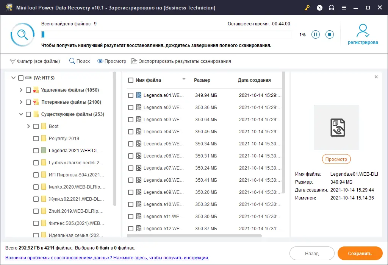The image size is (388, 265).
Task: Open the data recovery instructions link
Action: pyautogui.click(x=107, y=257)
